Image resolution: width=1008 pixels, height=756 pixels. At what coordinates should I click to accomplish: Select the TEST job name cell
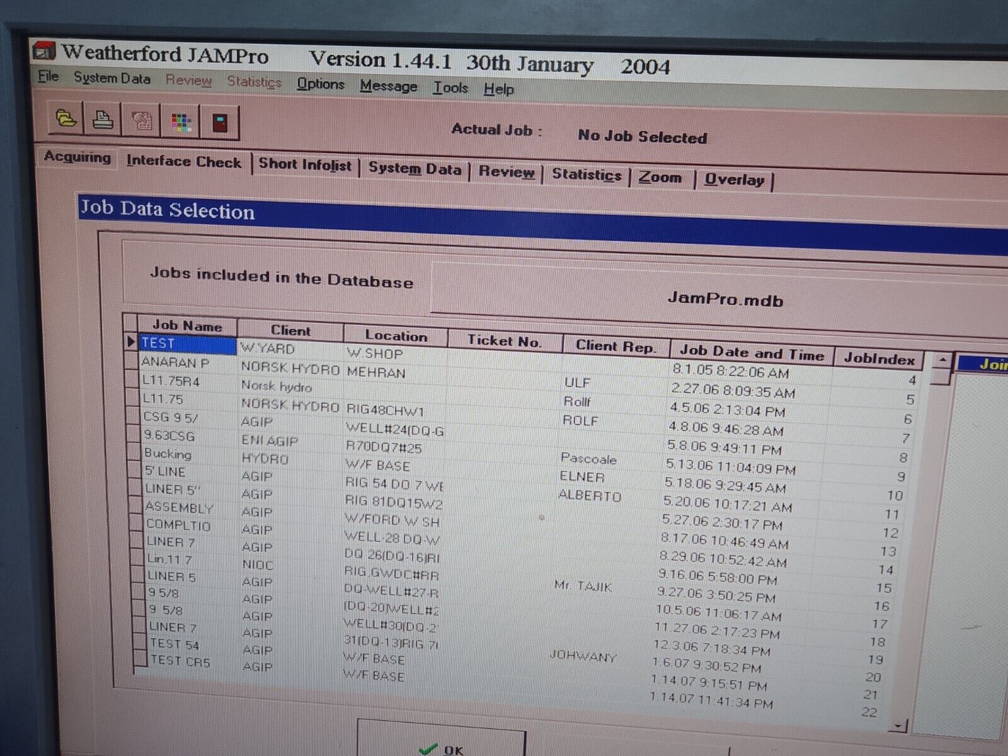point(188,344)
